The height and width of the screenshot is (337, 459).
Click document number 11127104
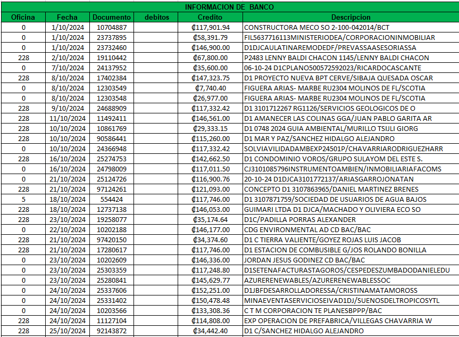112,320
